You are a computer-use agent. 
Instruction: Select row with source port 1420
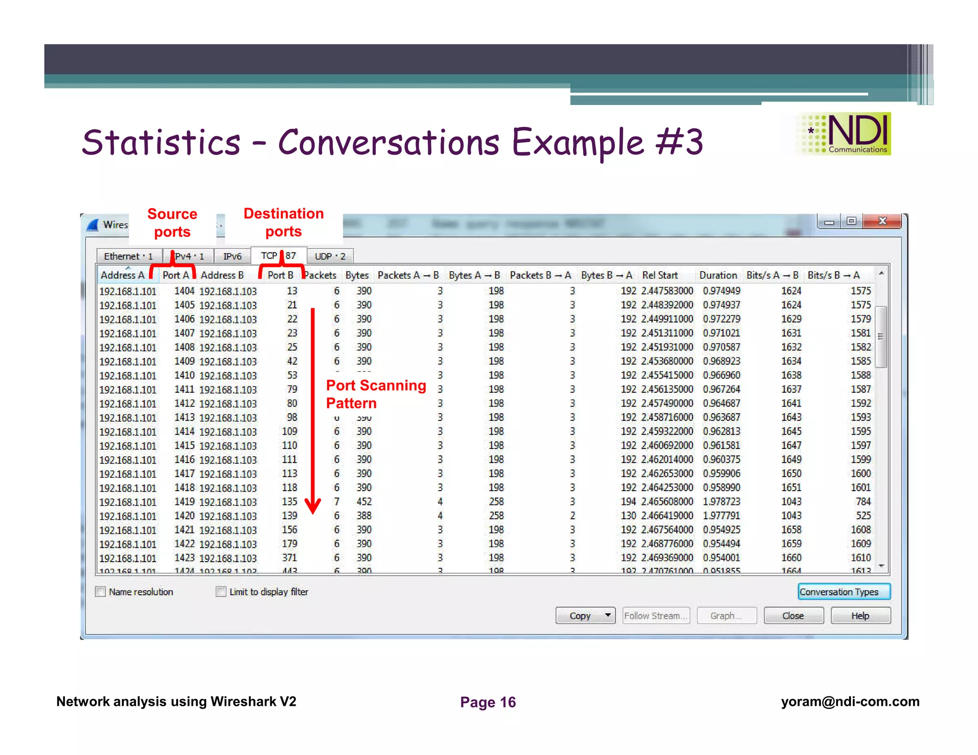485,516
